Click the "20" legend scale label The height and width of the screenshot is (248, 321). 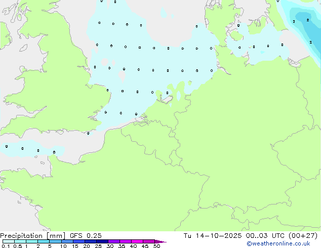coord(87,246)
